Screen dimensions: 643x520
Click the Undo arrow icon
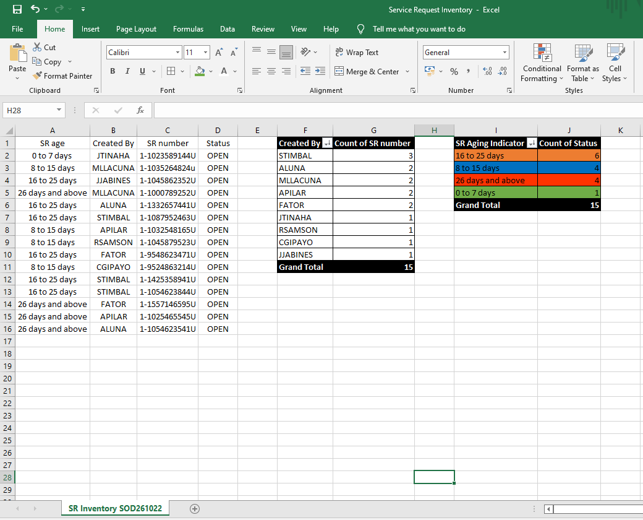[x=35, y=9]
